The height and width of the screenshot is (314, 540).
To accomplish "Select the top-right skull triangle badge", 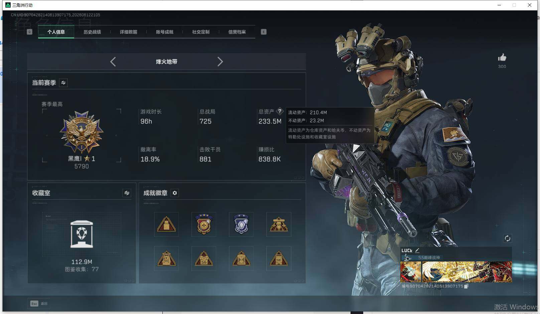I will click(279, 224).
